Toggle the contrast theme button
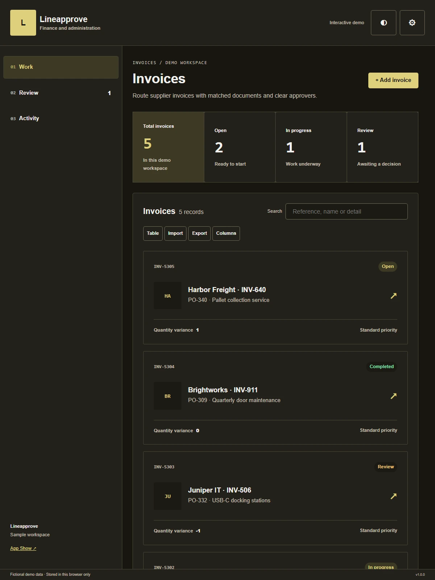 coord(384,22)
